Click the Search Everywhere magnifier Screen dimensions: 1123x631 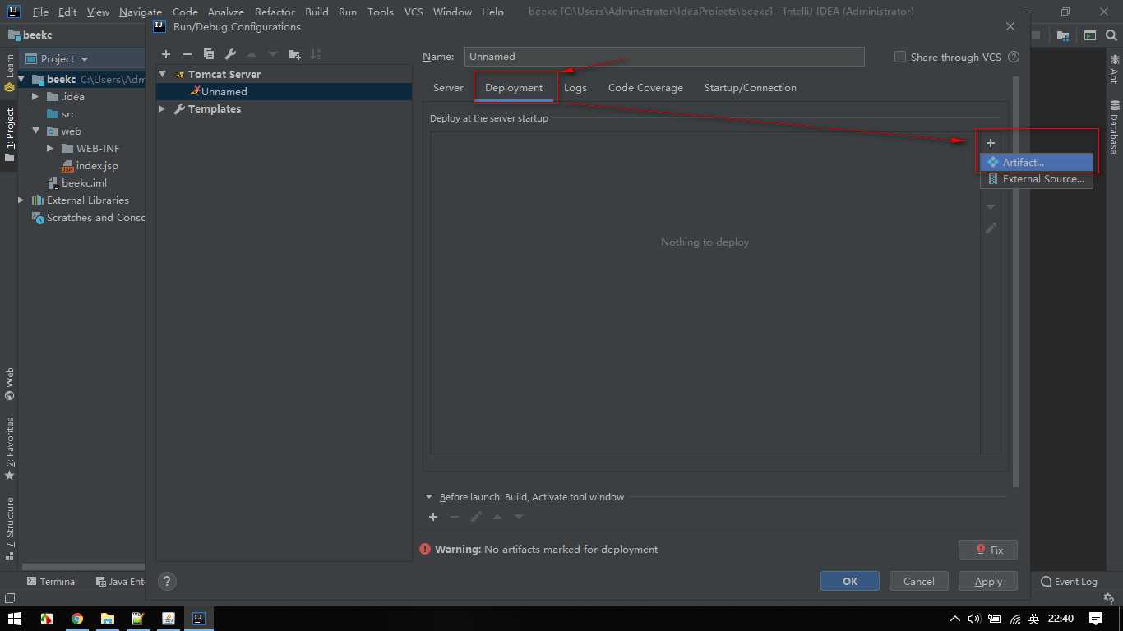tap(1111, 35)
